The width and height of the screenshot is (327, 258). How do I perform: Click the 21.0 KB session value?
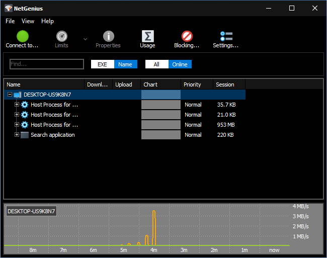tap(226, 115)
